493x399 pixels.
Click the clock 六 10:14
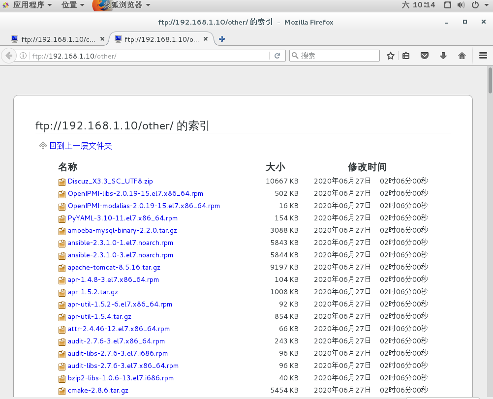(x=419, y=5)
